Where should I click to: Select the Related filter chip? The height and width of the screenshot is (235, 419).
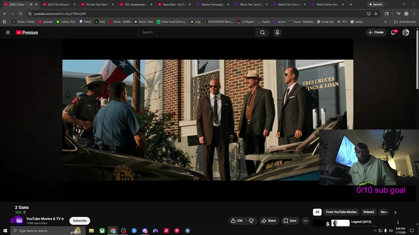[369, 212]
